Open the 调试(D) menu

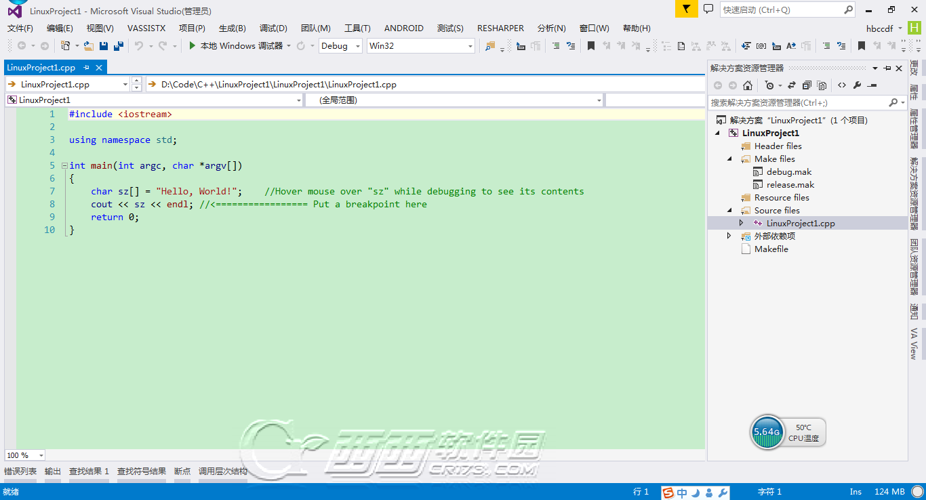pos(273,28)
